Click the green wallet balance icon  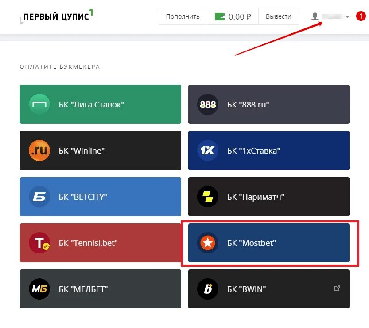pyautogui.click(x=220, y=16)
